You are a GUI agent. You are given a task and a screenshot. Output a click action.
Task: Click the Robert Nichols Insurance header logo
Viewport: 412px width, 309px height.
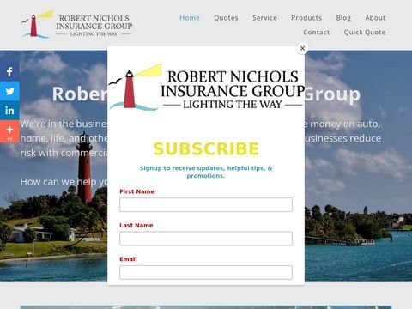[77, 24]
